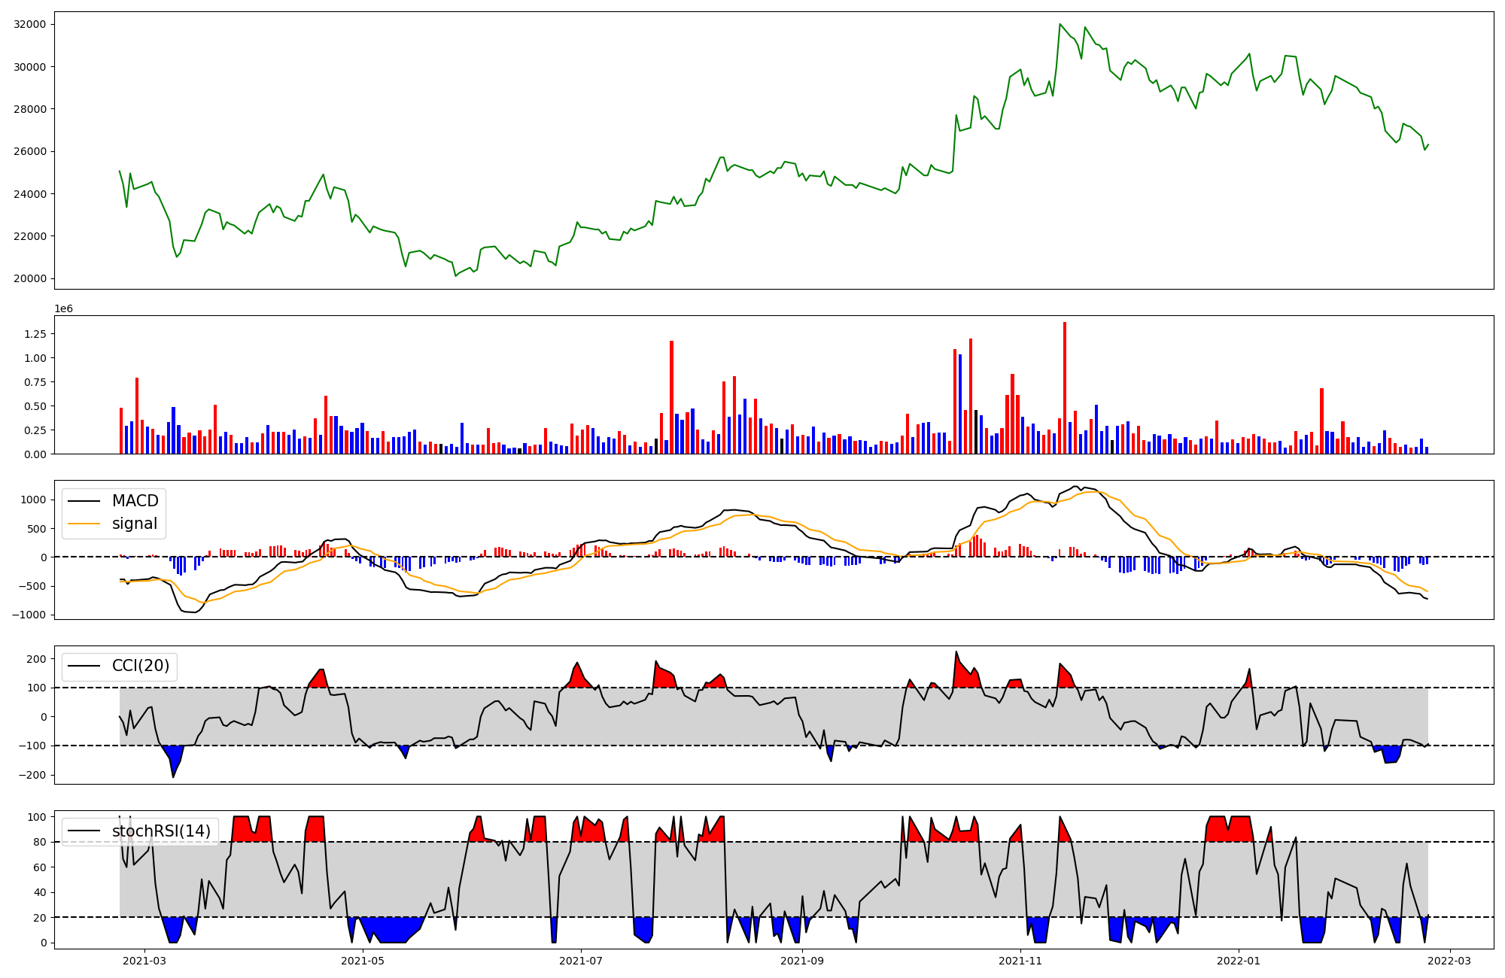This screenshot has height=978, width=1505.
Task: Click the tallest red volume bar
Action: pyautogui.click(x=1065, y=387)
